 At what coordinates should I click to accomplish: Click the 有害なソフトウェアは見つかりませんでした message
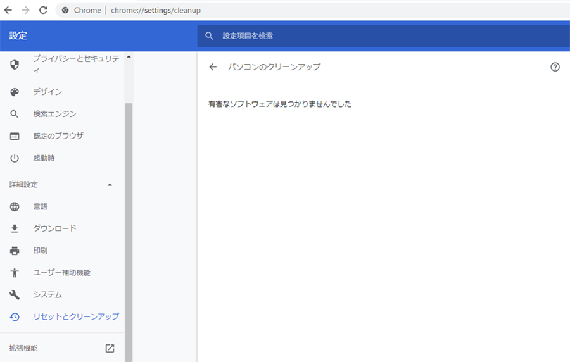coord(280,104)
